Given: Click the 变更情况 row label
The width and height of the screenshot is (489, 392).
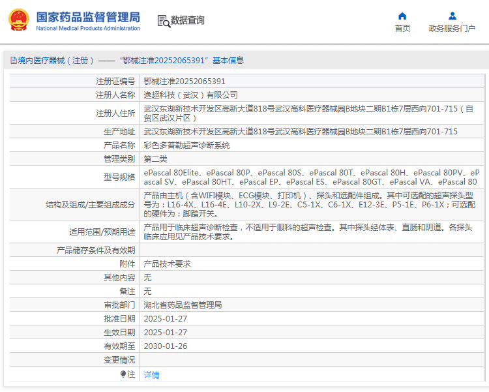Looking at the screenshot, I should 119,360.
